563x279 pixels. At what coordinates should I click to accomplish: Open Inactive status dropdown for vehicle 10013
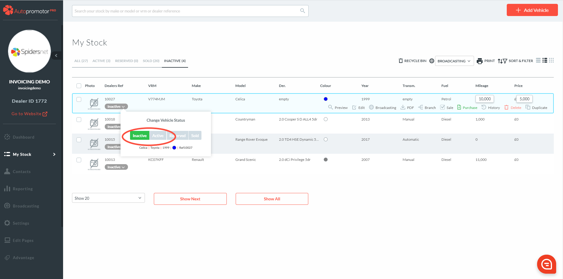coord(116,167)
